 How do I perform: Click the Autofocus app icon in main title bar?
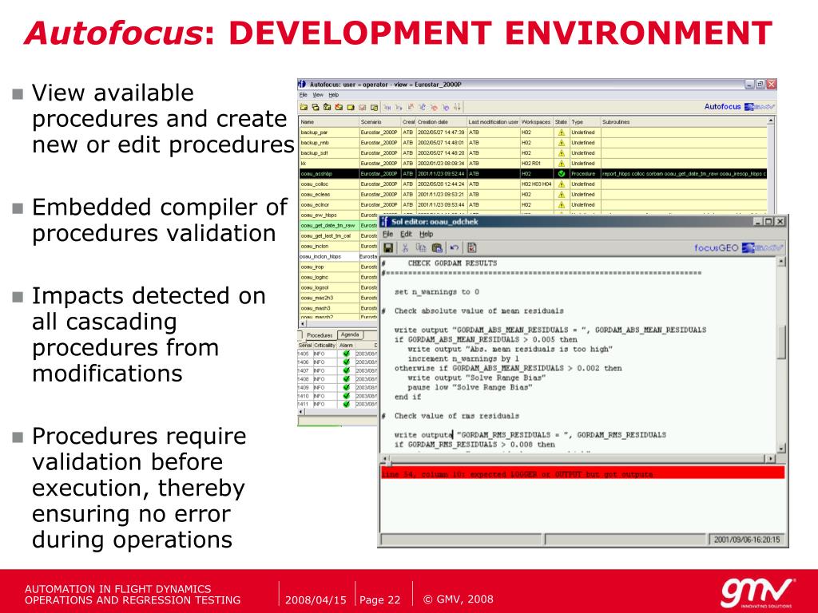pos(302,84)
